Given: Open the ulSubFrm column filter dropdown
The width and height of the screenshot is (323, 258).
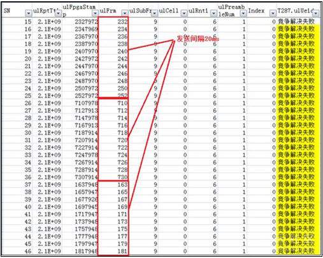Looking at the screenshot, I should 155,14.
